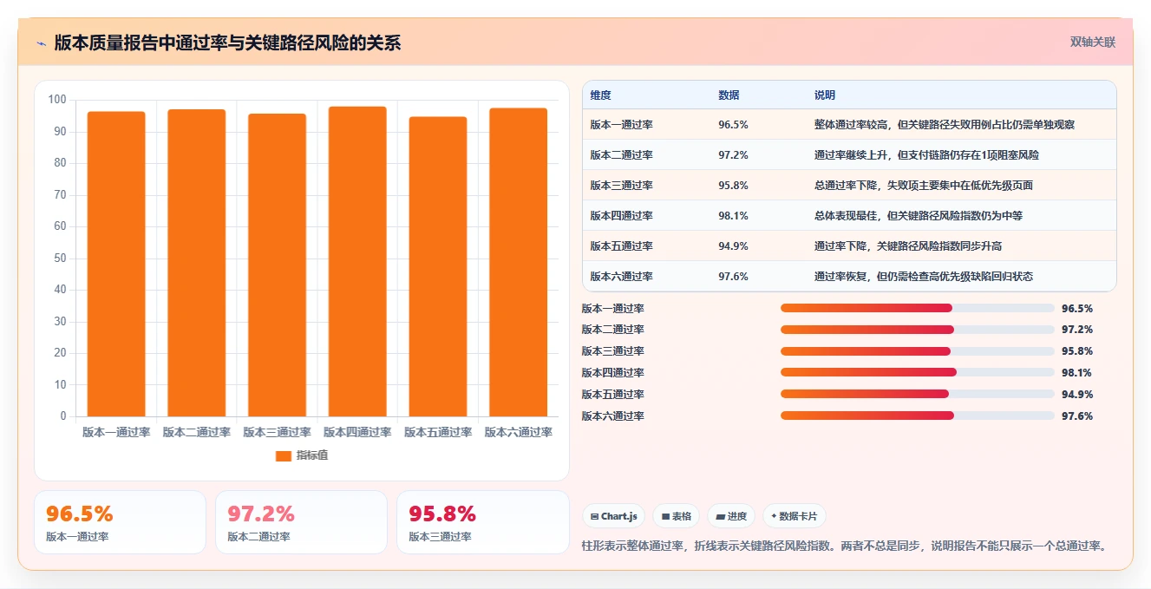Click the x-axis label 版本二通过率
Screen dimensions: 1151x589
[197, 432]
